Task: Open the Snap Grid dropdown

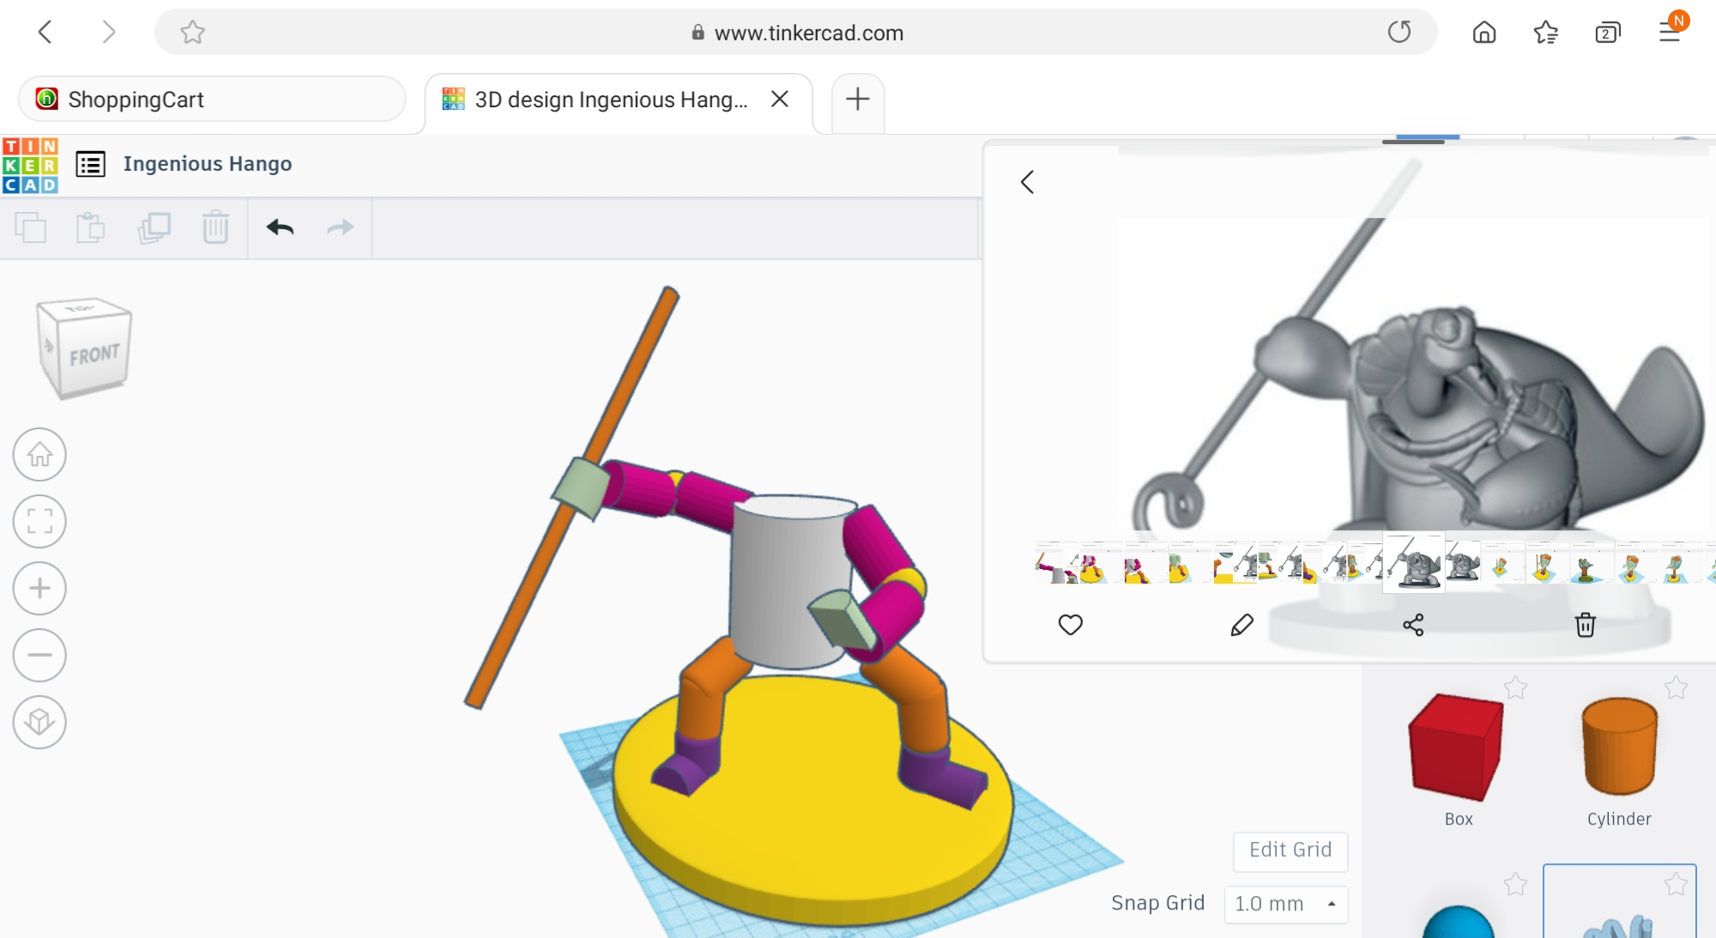Action: [1285, 904]
